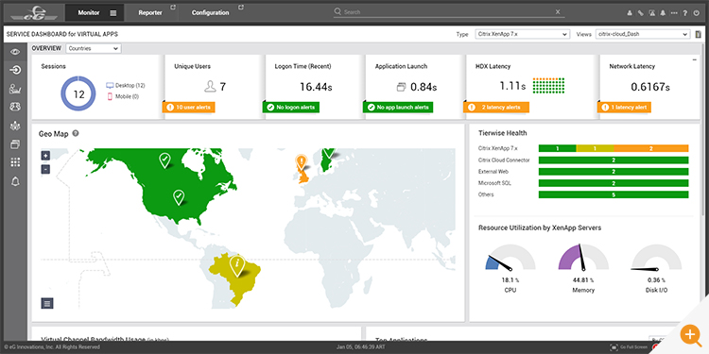Open the applications windows icon in sidebar

[15, 144]
